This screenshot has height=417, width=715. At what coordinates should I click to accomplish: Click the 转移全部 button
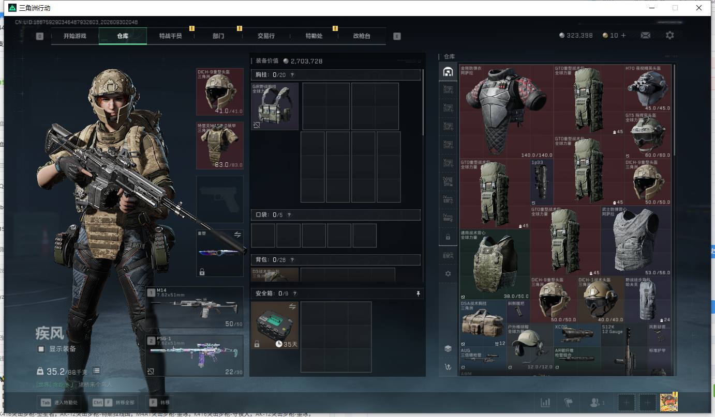[113, 403]
